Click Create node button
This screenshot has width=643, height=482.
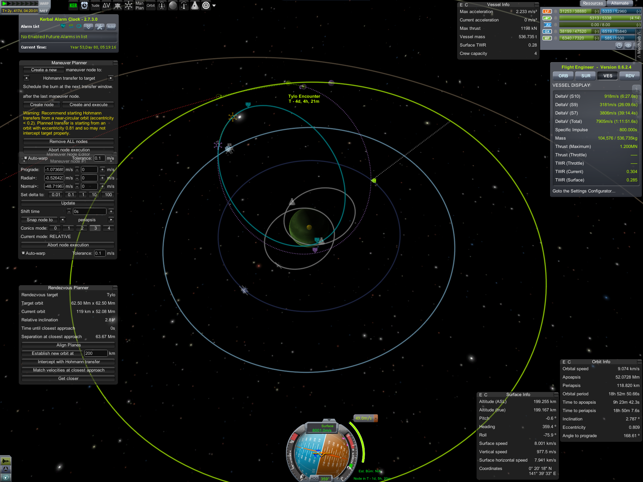pos(42,104)
